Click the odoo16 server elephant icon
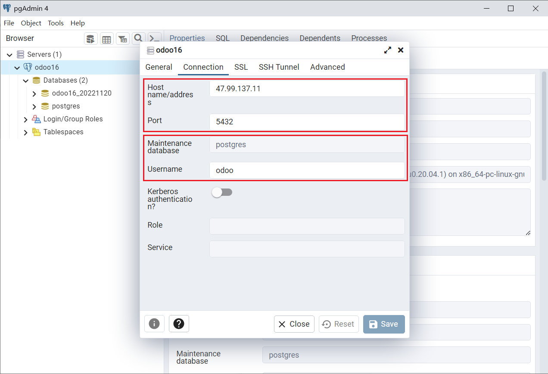 [x=28, y=68]
